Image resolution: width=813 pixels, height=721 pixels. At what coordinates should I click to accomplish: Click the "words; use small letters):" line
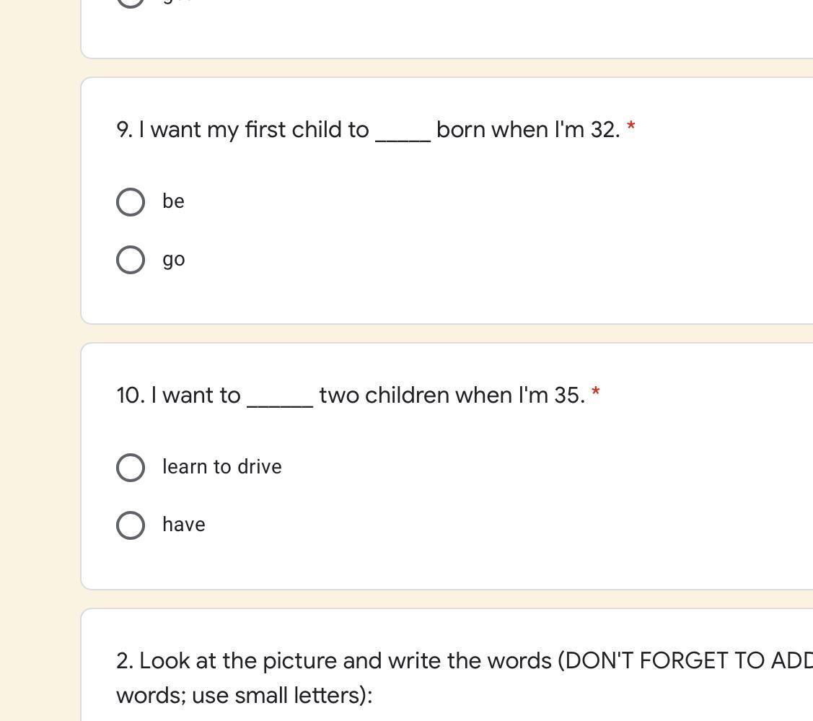(244, 696)
